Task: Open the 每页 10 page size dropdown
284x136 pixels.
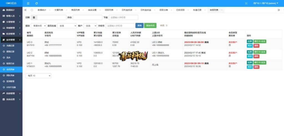Action: point(38,75)
